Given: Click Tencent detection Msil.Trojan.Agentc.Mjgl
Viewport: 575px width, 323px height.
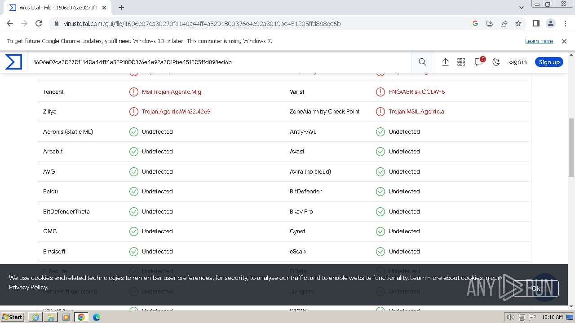Looking at the screenshot, I should (x=172, y=92).
